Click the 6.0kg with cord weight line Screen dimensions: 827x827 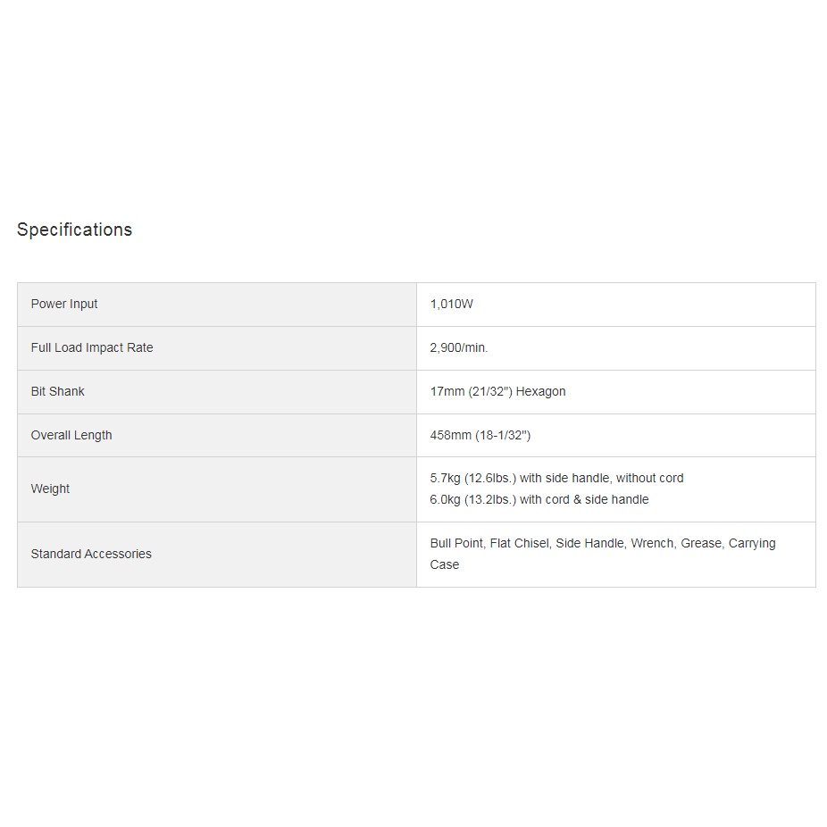pos(539,499)
